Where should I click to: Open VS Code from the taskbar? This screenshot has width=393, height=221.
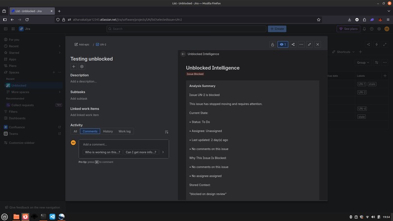(x=52, y=217)
